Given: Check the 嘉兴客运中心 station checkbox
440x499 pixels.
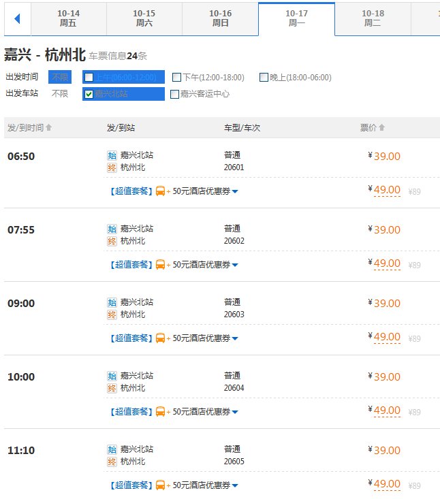Looking at the screenshot, I should [174, 94].
